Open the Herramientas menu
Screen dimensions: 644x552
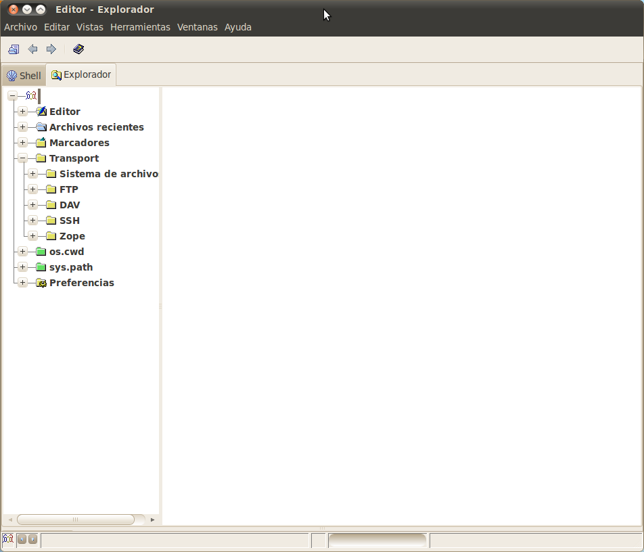[x=140, y=27]
